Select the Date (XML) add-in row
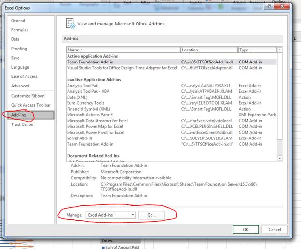The width and height of the screenshot is (301, 249). point(171,97)
